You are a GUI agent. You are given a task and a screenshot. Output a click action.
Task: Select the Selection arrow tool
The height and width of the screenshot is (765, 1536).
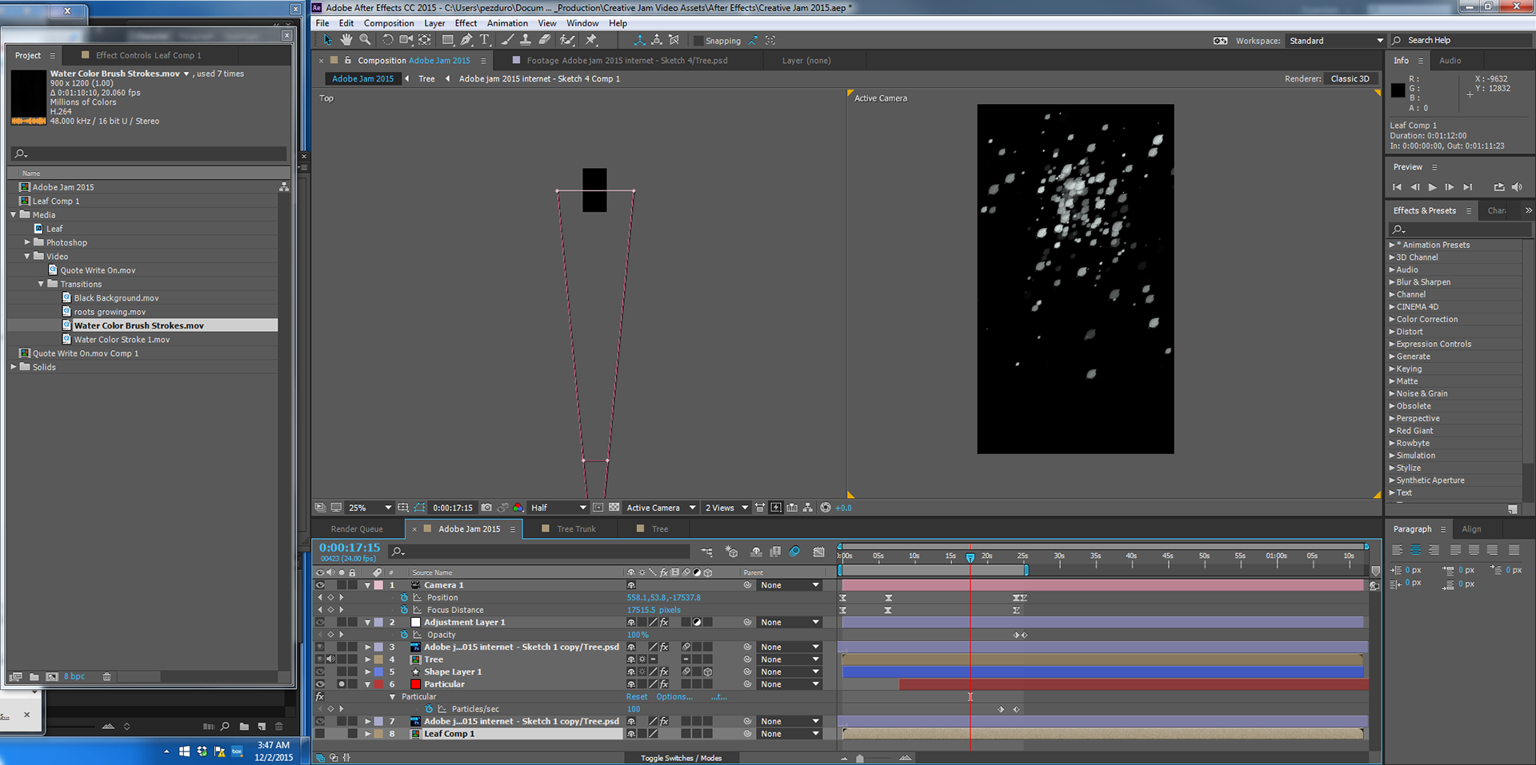pos(327,40)
